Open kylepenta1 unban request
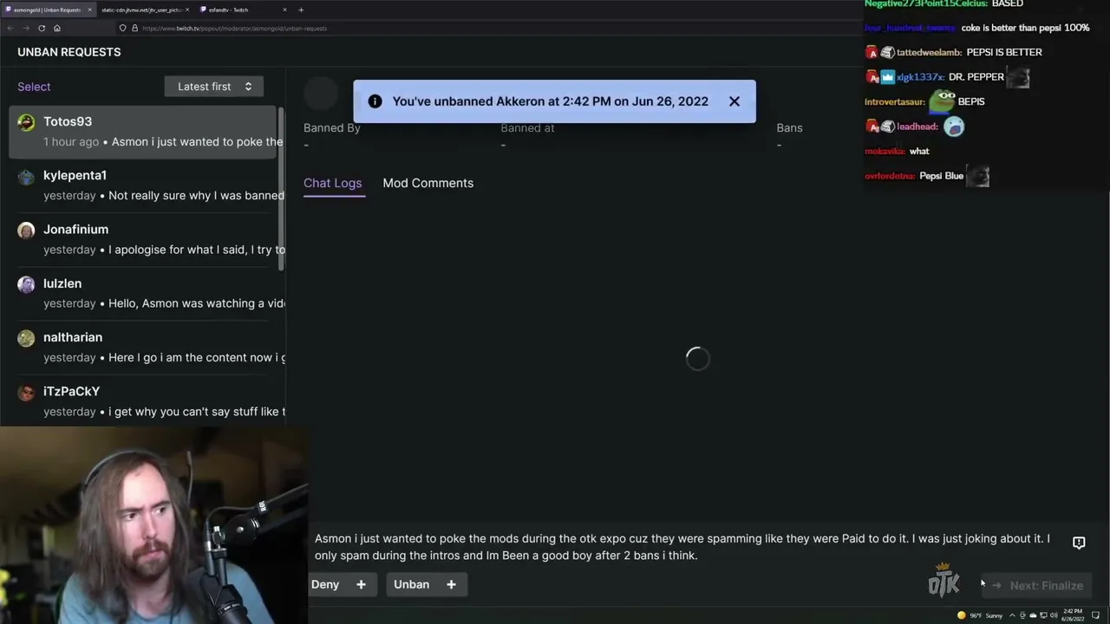Image resolution: width=1110 pixels, height=624 pixels. (x=142, y=185)
